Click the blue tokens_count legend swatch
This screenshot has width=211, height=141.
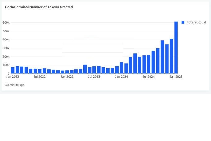click(x=183, y=22)
